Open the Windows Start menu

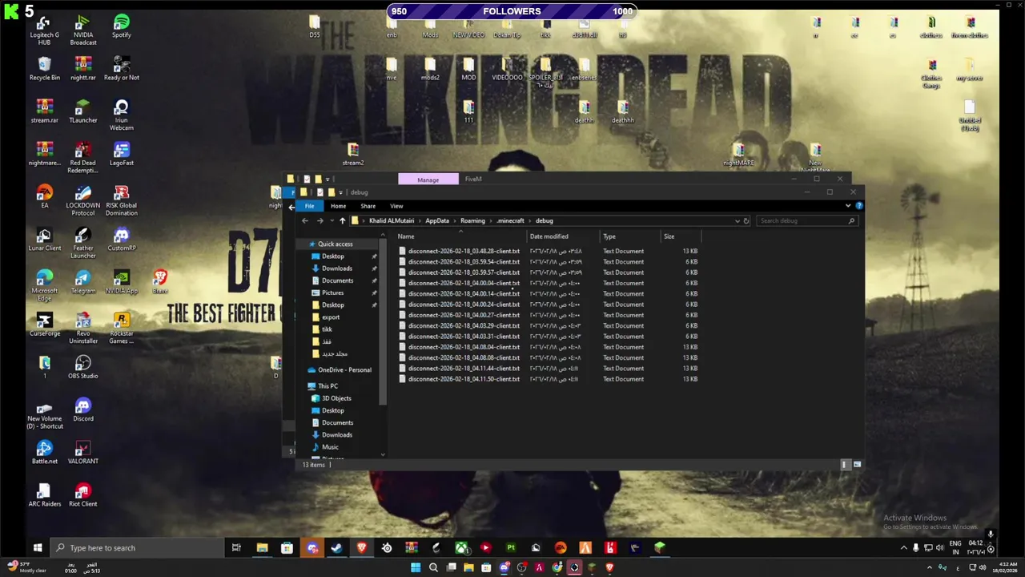click(x=37, y=548)
